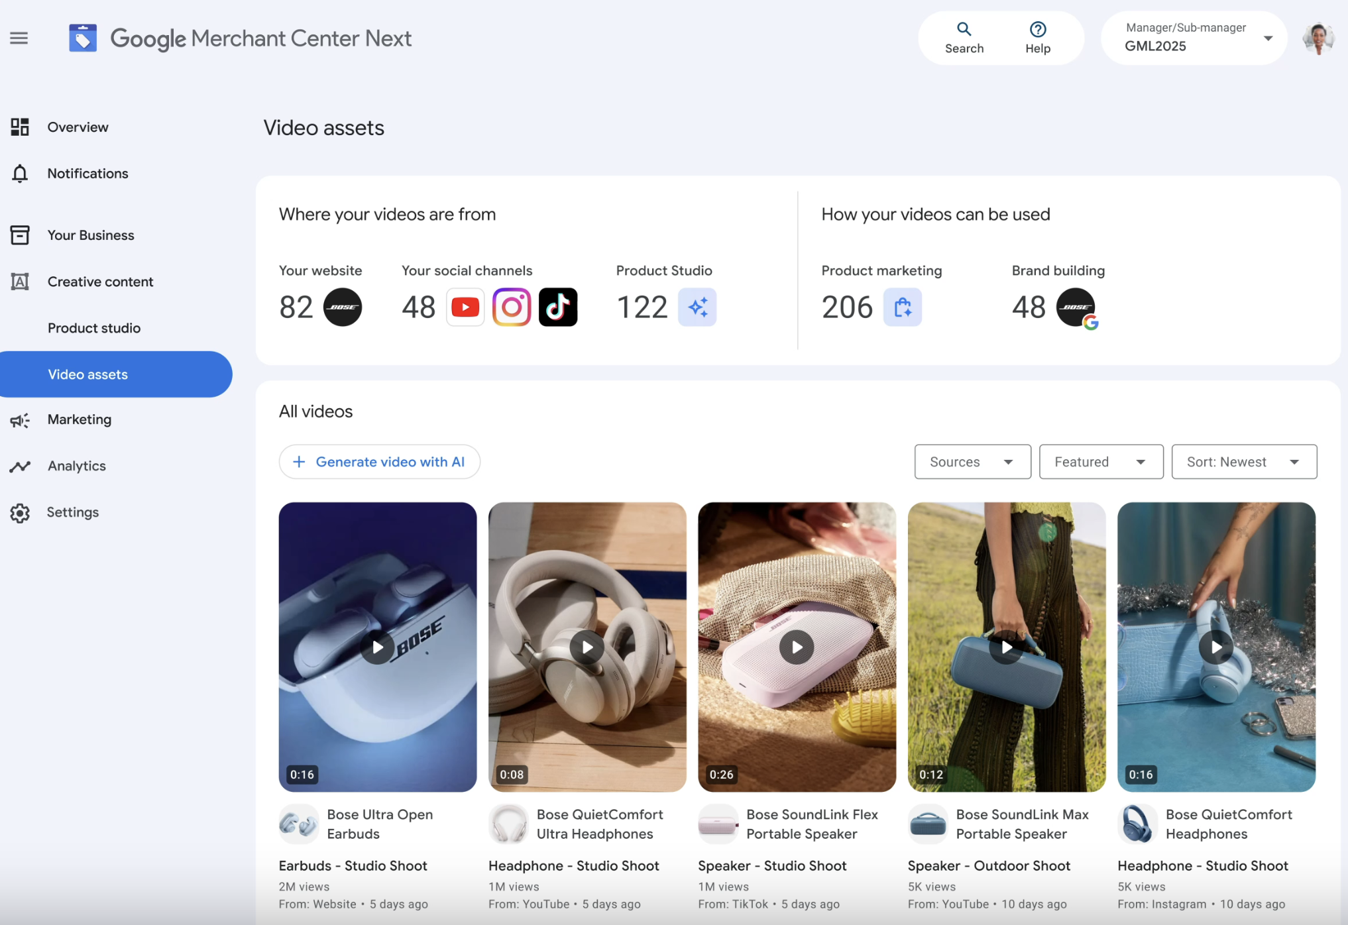Click QuietComfort Ultra Headphones product icon
Viewport: 1348px width, 925px height.
(x=508, y=824)
